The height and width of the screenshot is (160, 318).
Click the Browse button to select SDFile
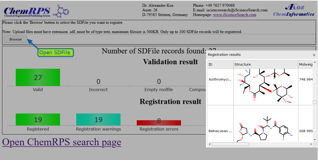point(16,39)
